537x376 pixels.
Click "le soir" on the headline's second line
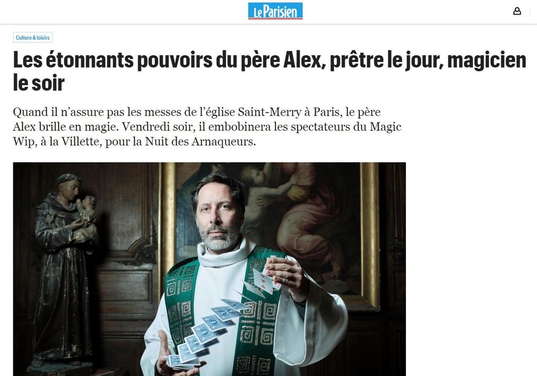[x=39, y=83]
